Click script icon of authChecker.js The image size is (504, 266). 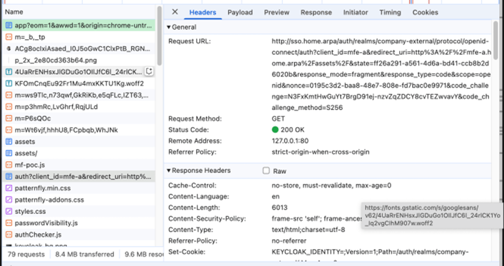click(9, 234)
